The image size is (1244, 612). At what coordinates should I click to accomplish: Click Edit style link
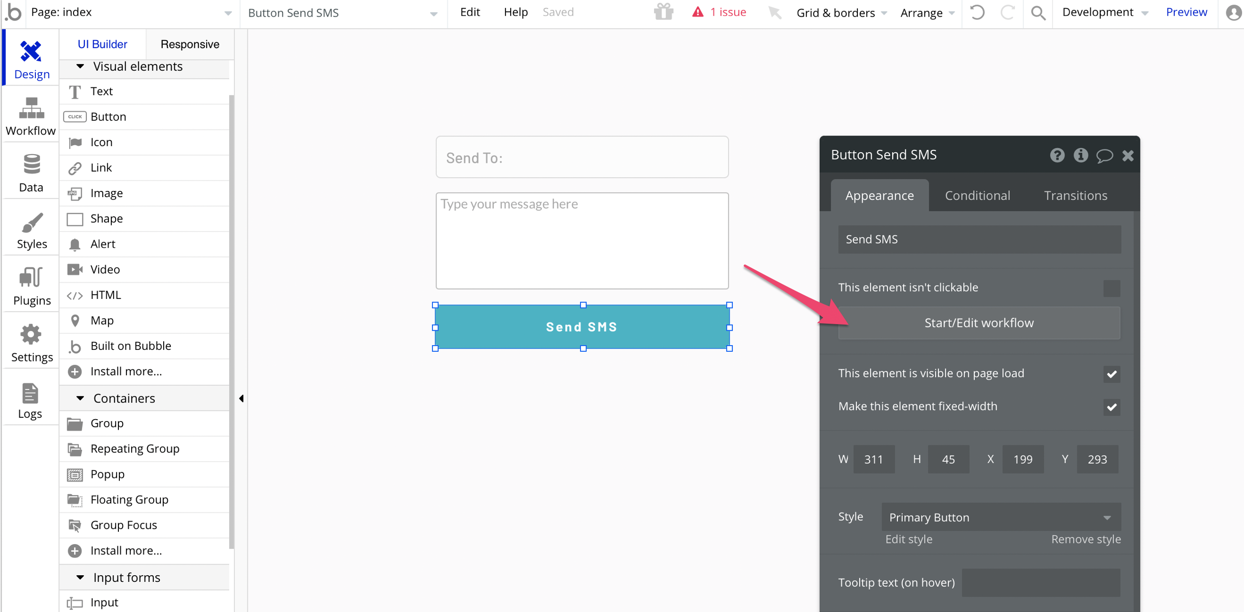[908, 539]
